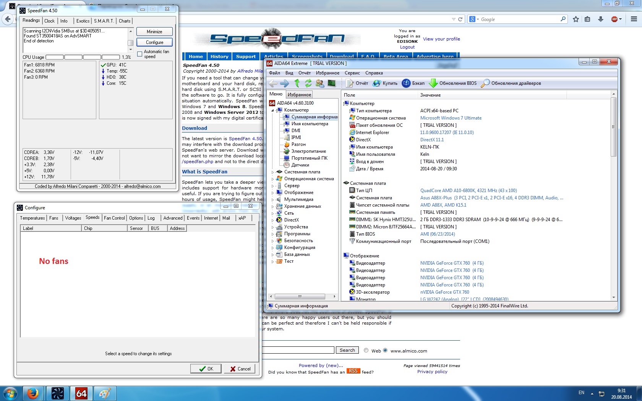Expand Сеть tree node
Image resolution: width=642 pixels, height=401 pixels.
click(273, 213)
